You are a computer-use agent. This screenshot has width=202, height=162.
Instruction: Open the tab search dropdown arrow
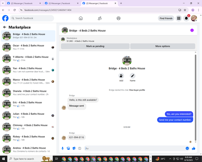pos(3,3)
